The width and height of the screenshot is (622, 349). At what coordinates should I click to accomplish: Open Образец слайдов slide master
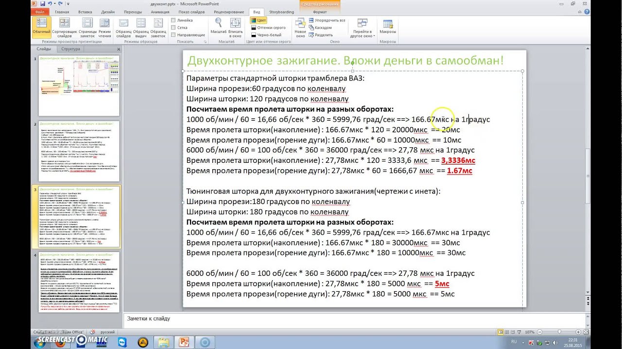pyautogui.click(x=123, y=28)
